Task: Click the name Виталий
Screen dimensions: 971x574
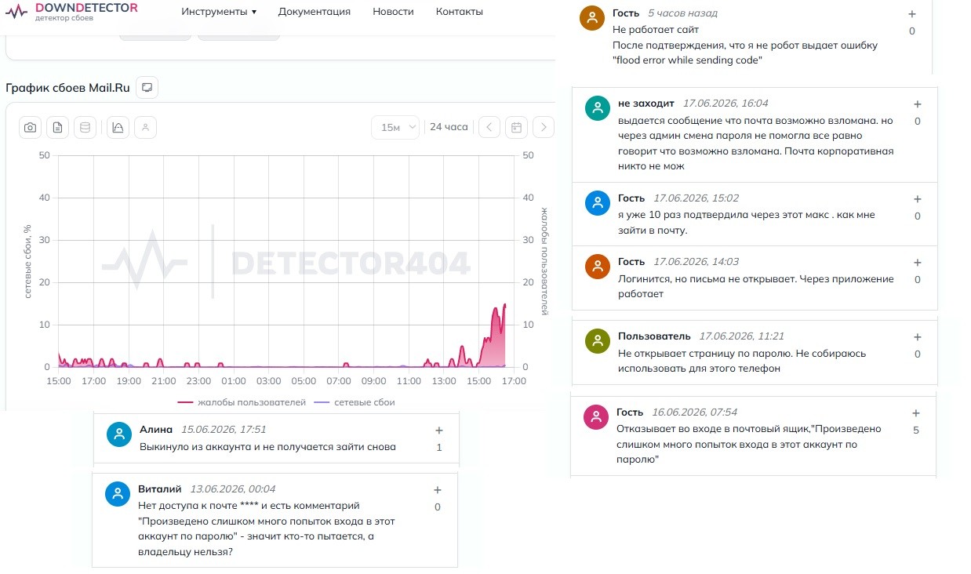Action: pyautogui.click(x=160, y=489)
